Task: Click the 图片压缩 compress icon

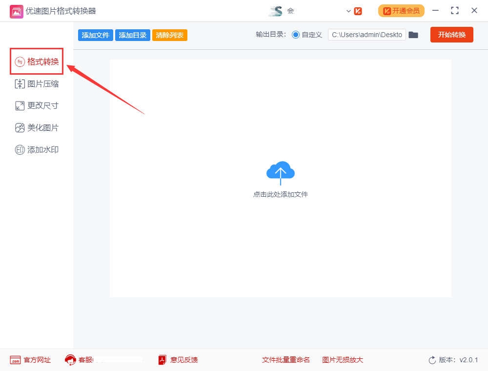Action: click(20, 84)
